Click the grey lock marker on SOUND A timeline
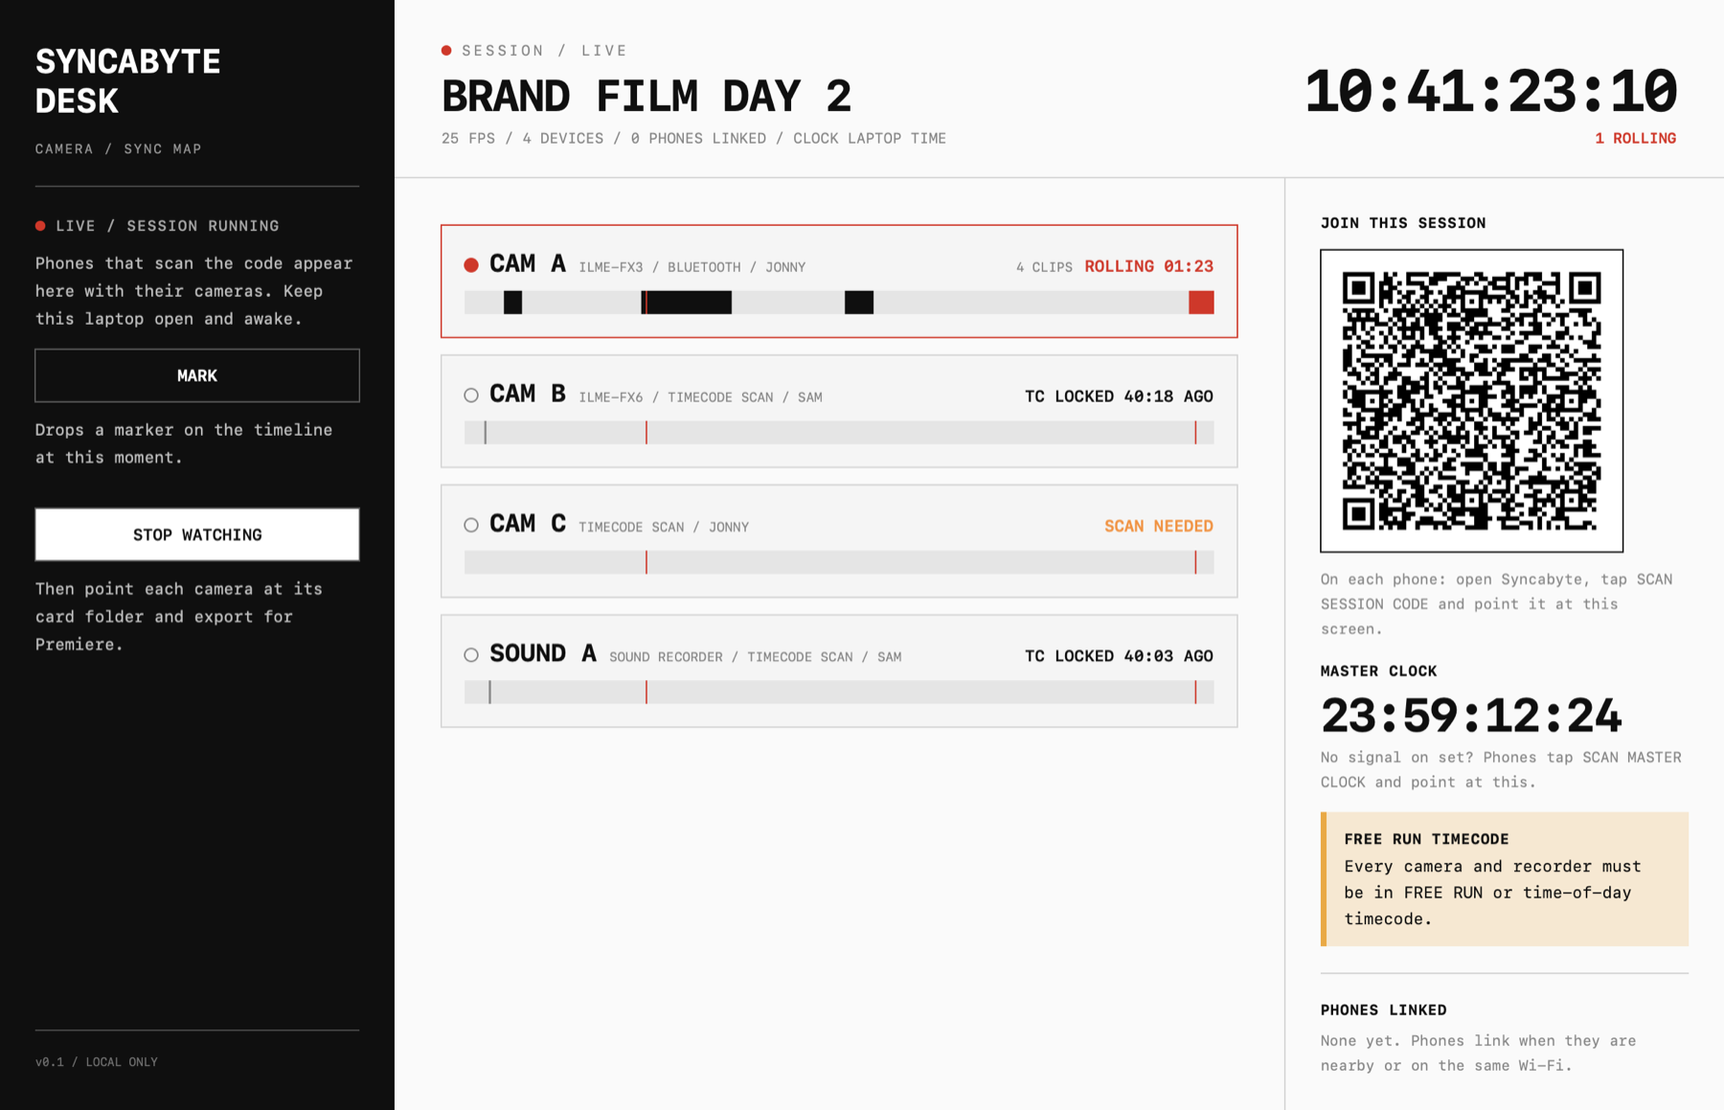The image size is (1724, 1110). [x=489, y=692]
